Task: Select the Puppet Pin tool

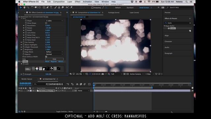Action: pyautogui.click(x=71, y=7)
